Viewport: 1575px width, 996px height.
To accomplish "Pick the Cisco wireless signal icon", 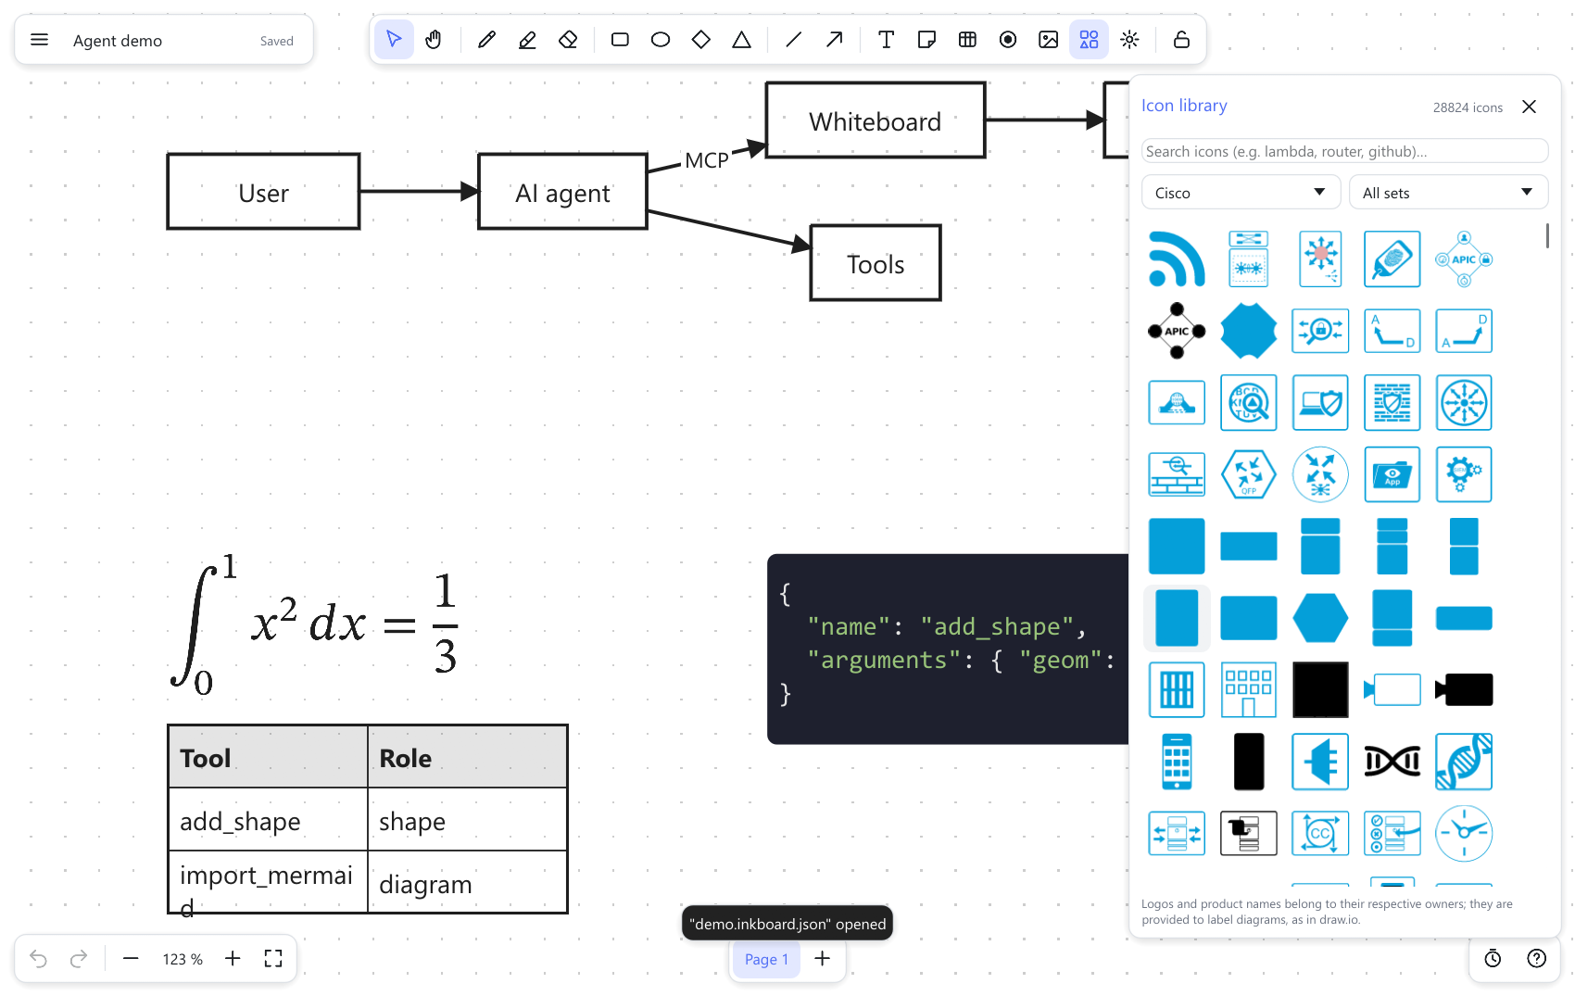I will [1177, 259].
